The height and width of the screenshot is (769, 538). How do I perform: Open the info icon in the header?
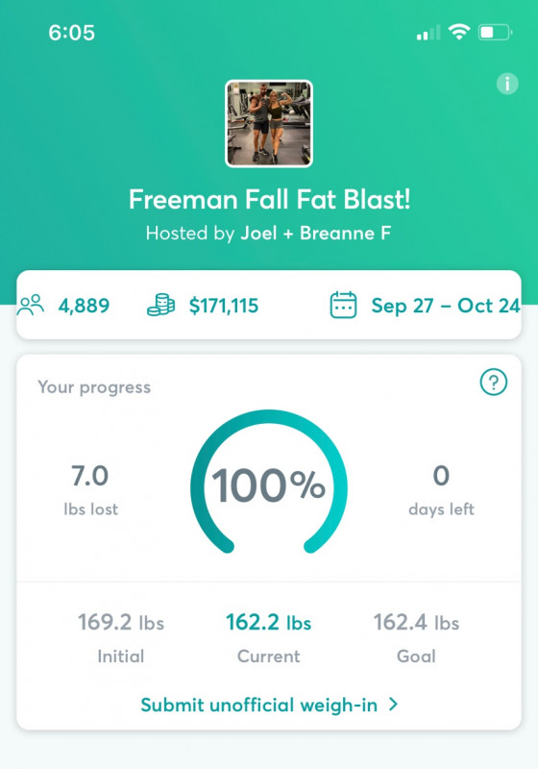(x=507, y=84)
